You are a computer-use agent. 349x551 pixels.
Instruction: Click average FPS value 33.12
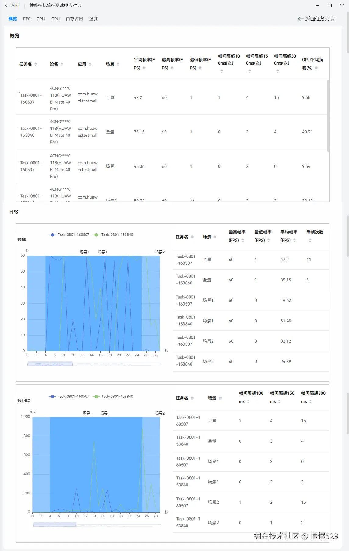286,341
